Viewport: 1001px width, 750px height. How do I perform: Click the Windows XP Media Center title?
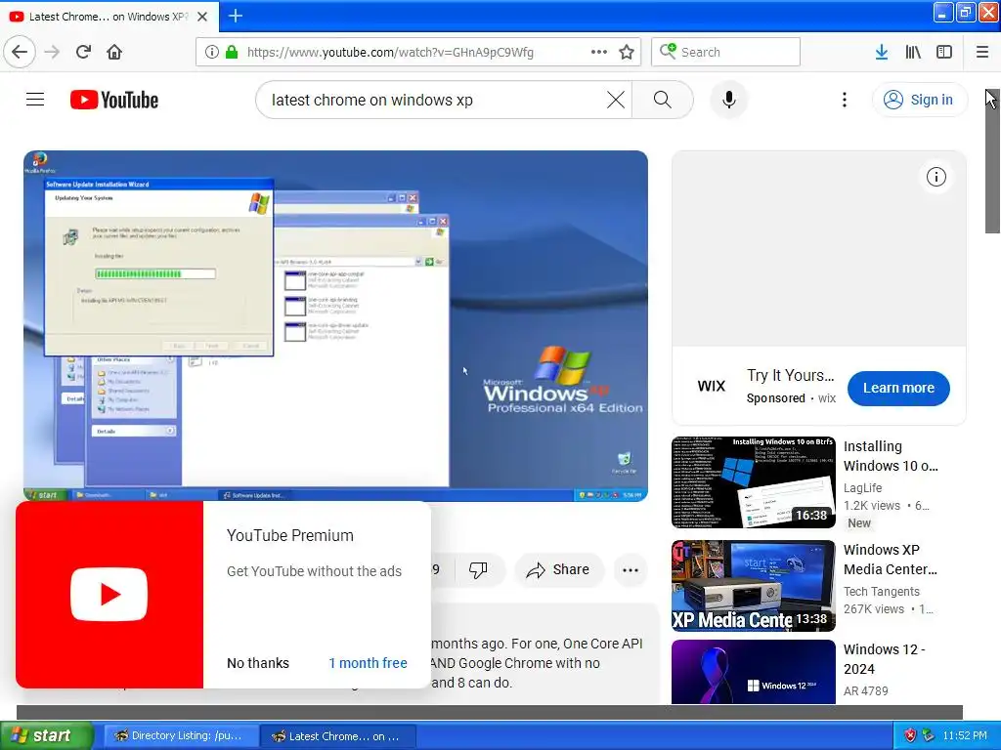click(x=890, y=560)
